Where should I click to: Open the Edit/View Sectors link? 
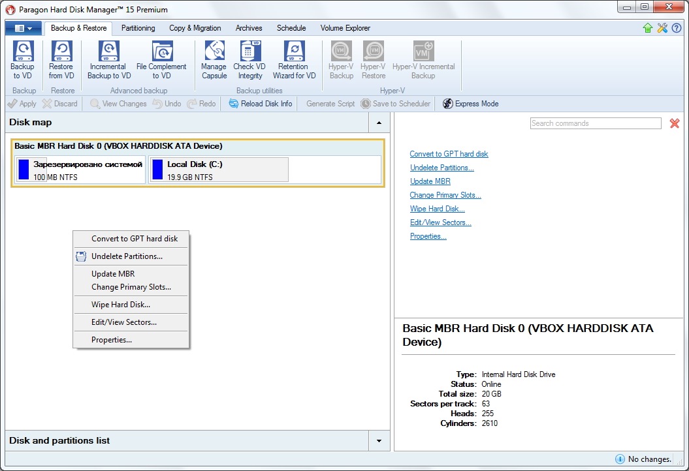[x=440, y=222]
